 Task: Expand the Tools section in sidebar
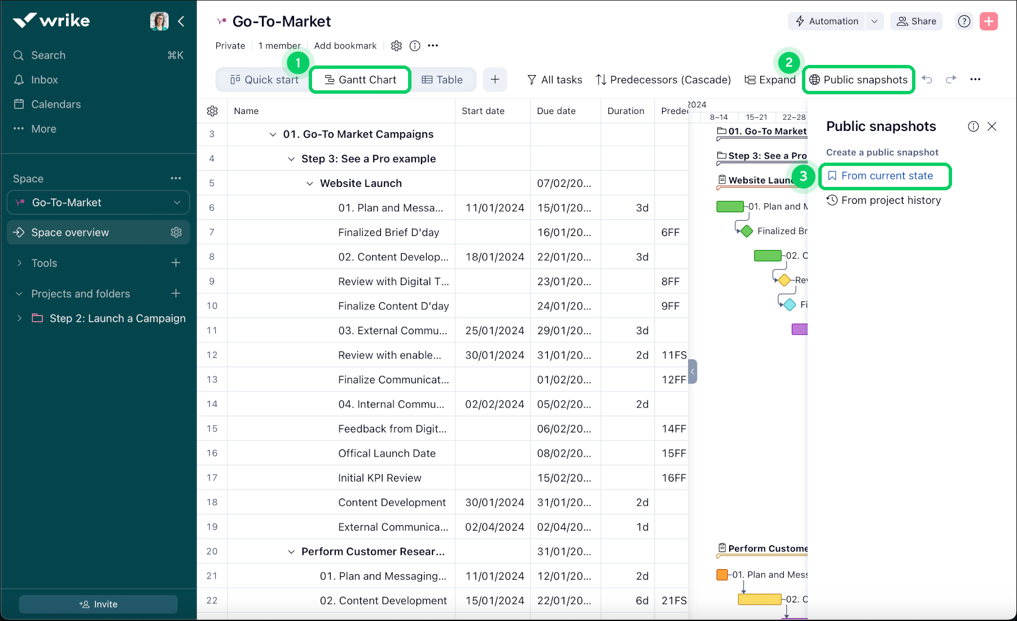pyautogui.click(x=20, y=263)
